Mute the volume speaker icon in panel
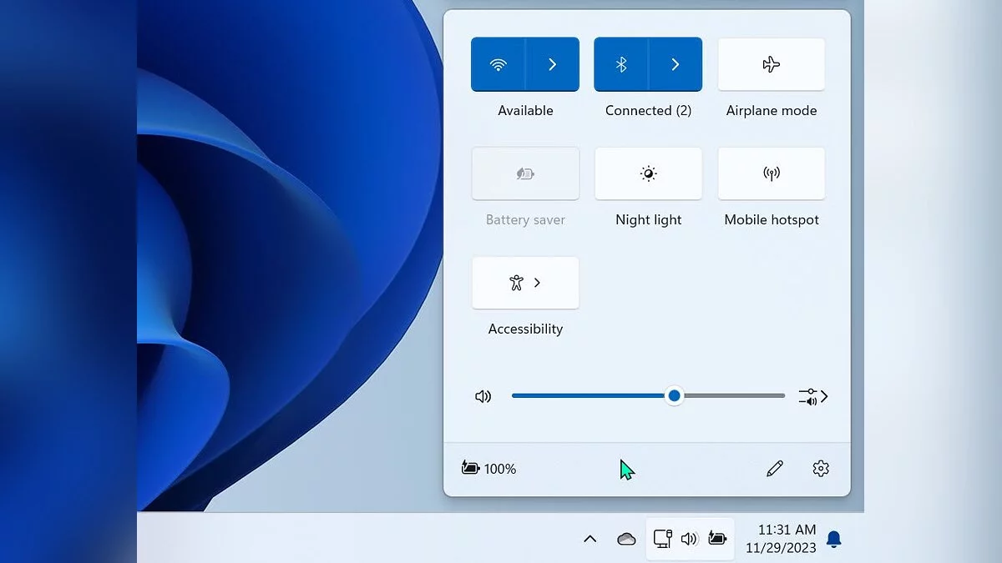Viewport: 1002px width, 563px height. (x=483, y=396)
